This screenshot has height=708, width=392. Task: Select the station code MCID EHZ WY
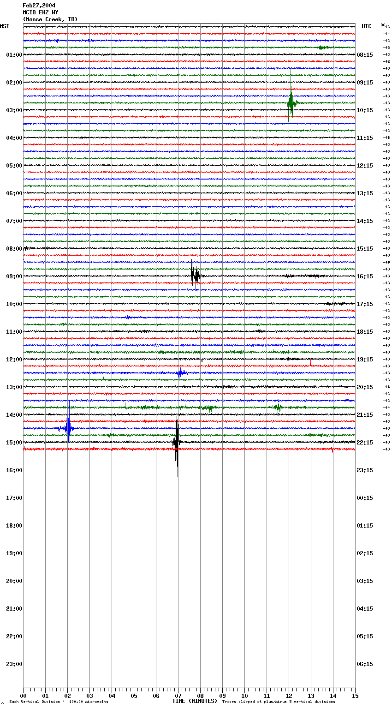(41, 12)
